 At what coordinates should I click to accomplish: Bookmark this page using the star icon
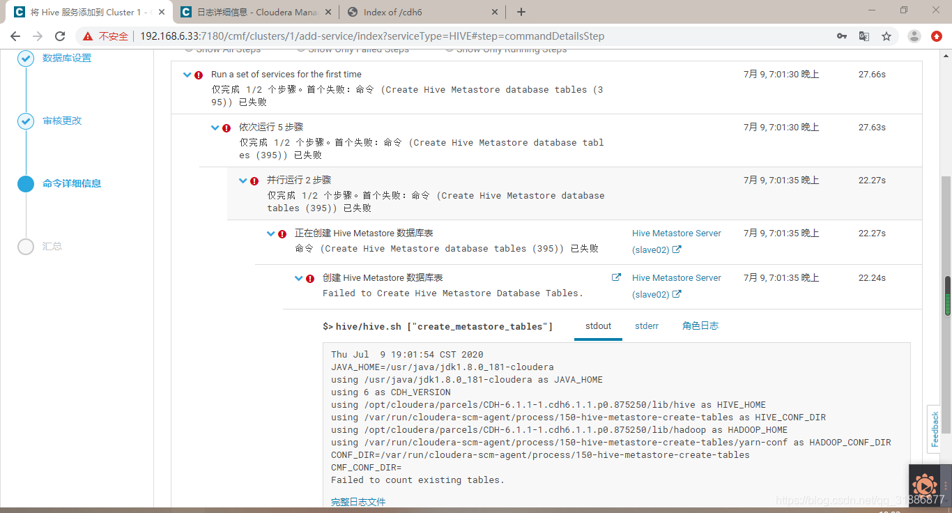886,36
